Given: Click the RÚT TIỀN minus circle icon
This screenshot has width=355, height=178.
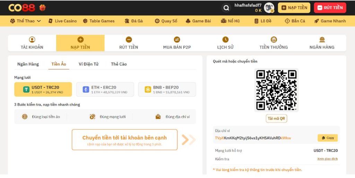Looking at the screenshot, I should (x=129, y=40).
